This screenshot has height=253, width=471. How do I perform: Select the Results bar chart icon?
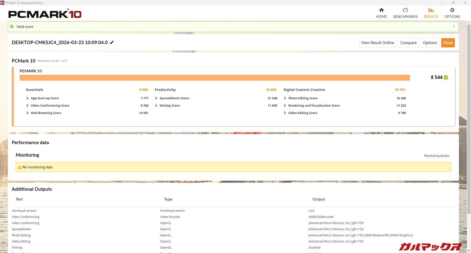[x=431, y=10]
